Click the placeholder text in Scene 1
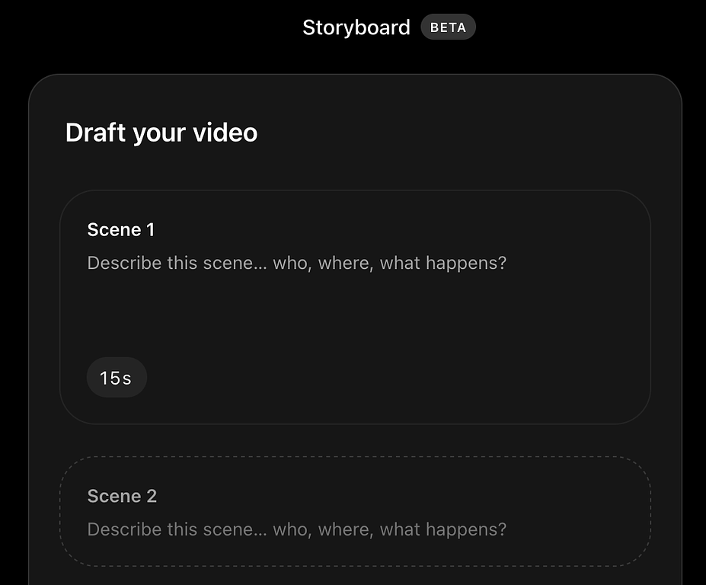Screen dimensions: 706x585 [295, 263]
